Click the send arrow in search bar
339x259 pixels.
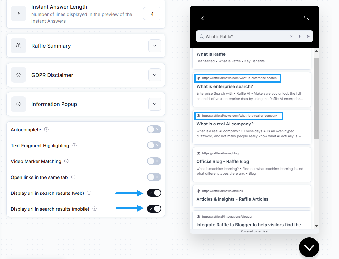pos(308,36)
